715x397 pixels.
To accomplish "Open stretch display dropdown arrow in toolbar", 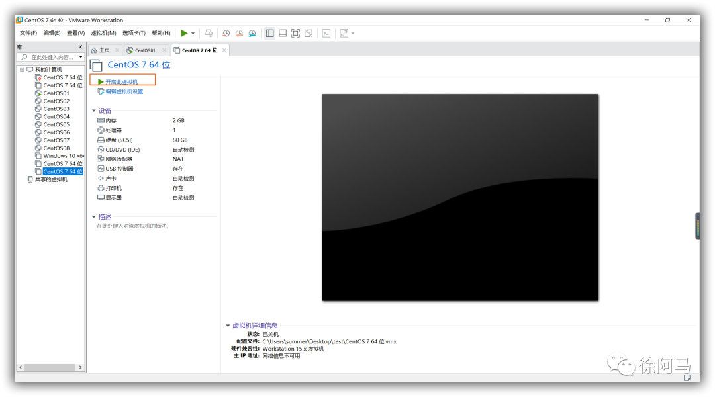I will (352, 33).
